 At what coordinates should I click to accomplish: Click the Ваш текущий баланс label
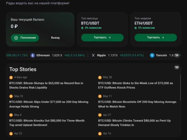(28, 20)
